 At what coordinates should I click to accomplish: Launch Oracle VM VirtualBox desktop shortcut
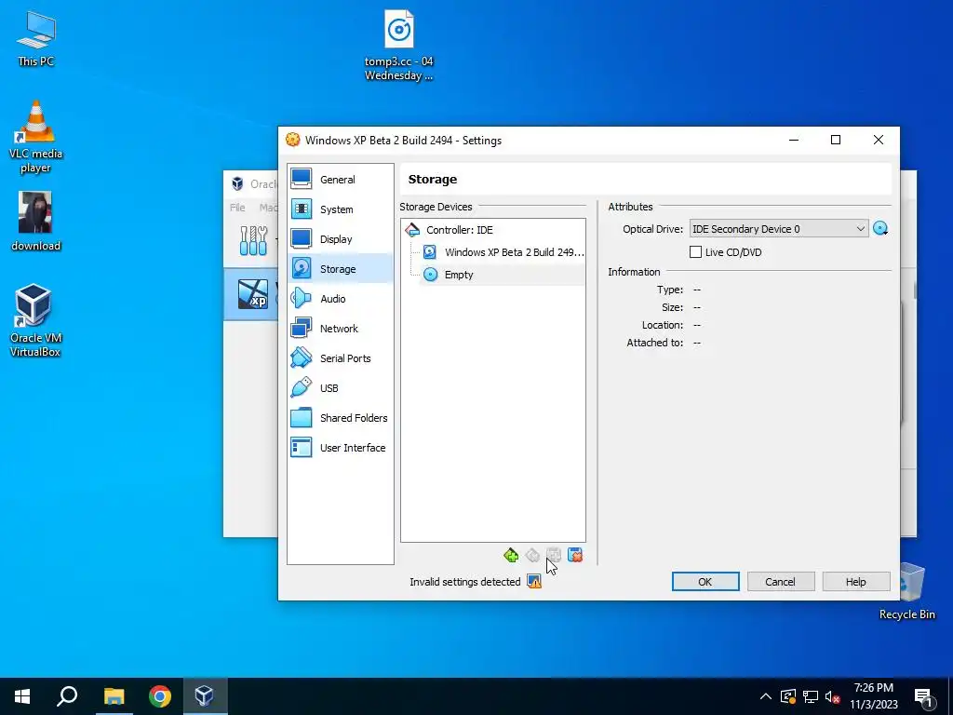point(35,320)
